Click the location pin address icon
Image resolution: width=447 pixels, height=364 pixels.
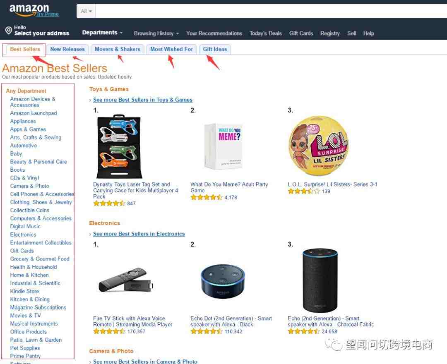[9, 30]
